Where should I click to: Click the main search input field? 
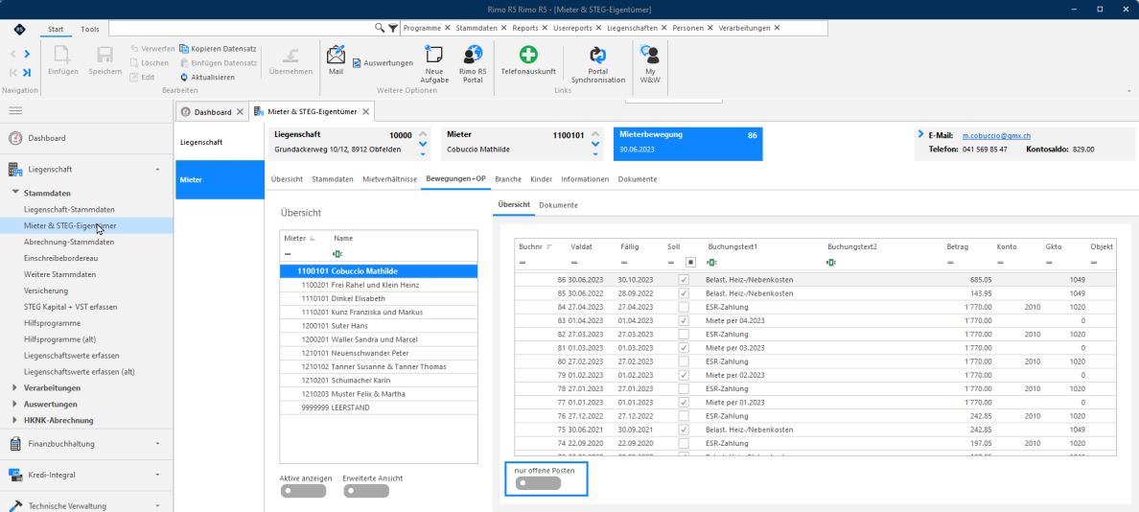[x=241, y=28]
